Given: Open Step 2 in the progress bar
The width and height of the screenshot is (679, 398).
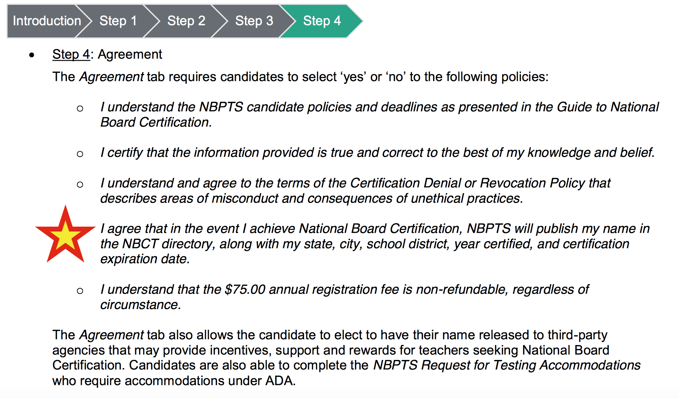Looking at the screenshot, I should [186, 21].
